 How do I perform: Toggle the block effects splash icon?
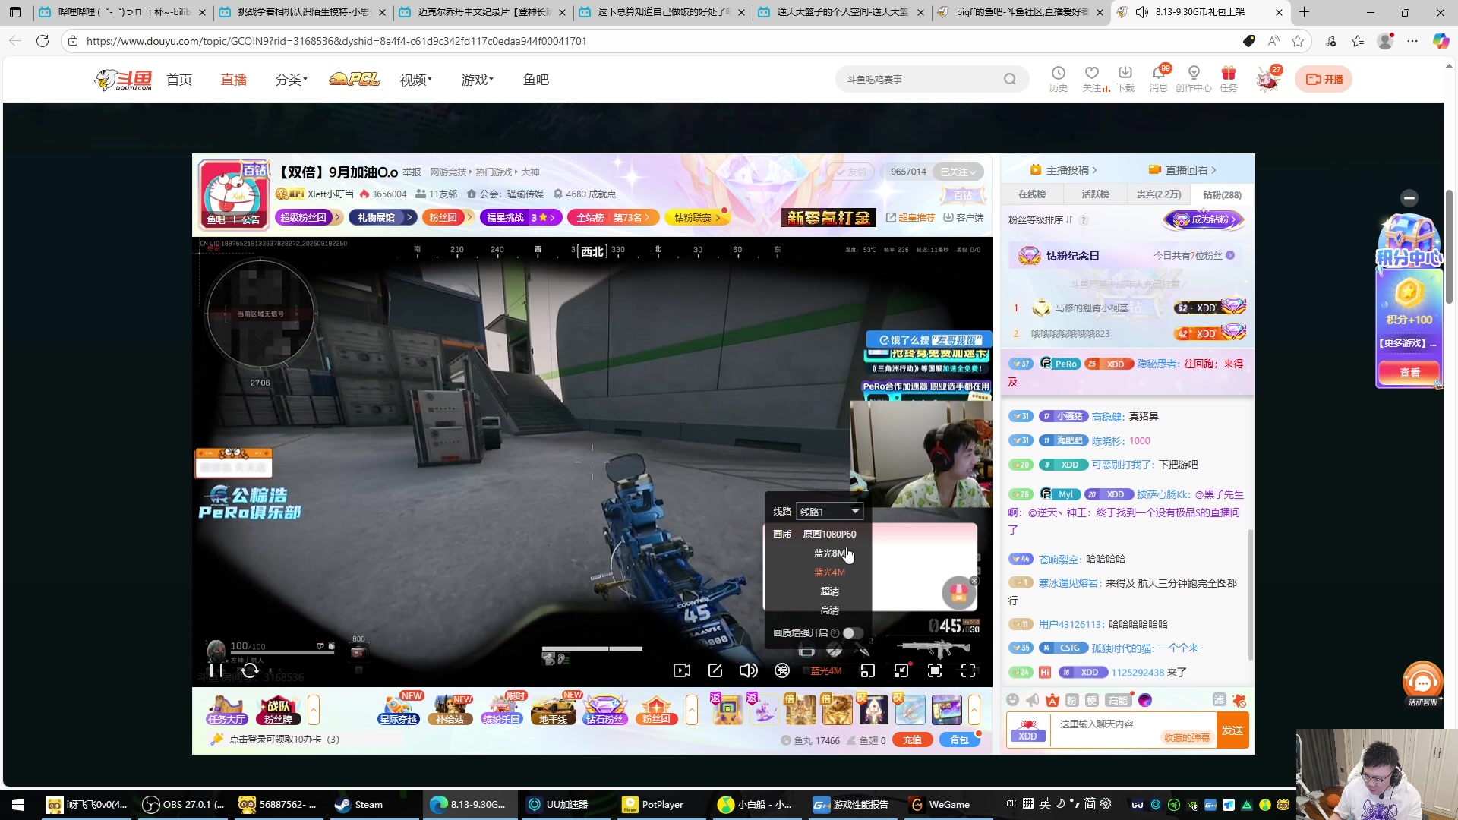1239,700
